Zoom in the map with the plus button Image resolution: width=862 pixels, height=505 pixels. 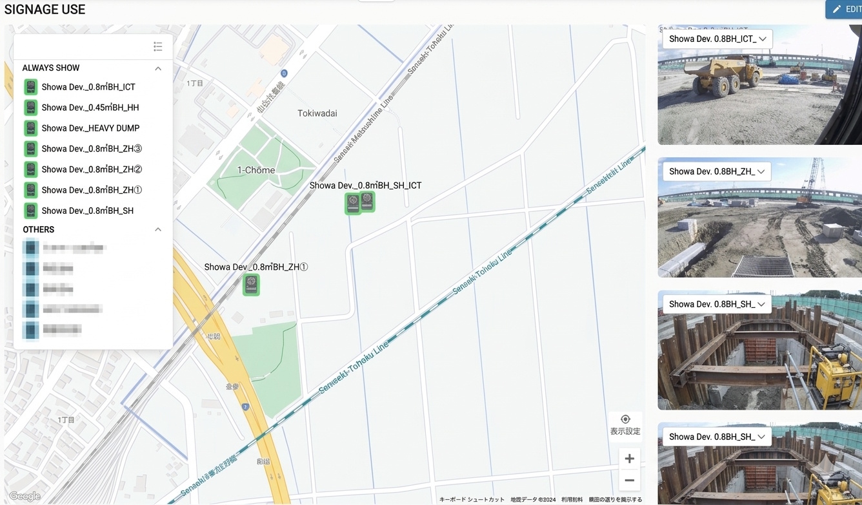[x=629, y=459]
